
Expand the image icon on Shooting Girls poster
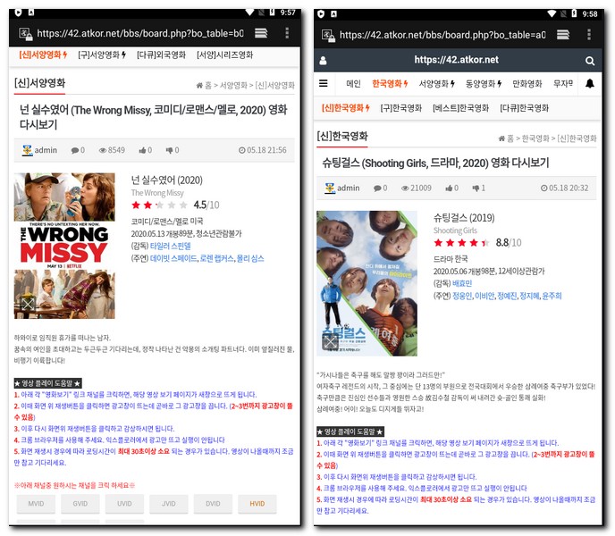point(331,341)
